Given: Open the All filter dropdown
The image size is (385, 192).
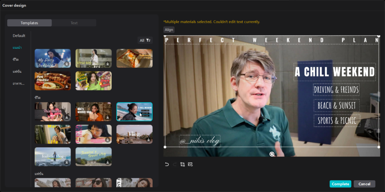Looking at the screenshot, I should [x=145, y=40].
